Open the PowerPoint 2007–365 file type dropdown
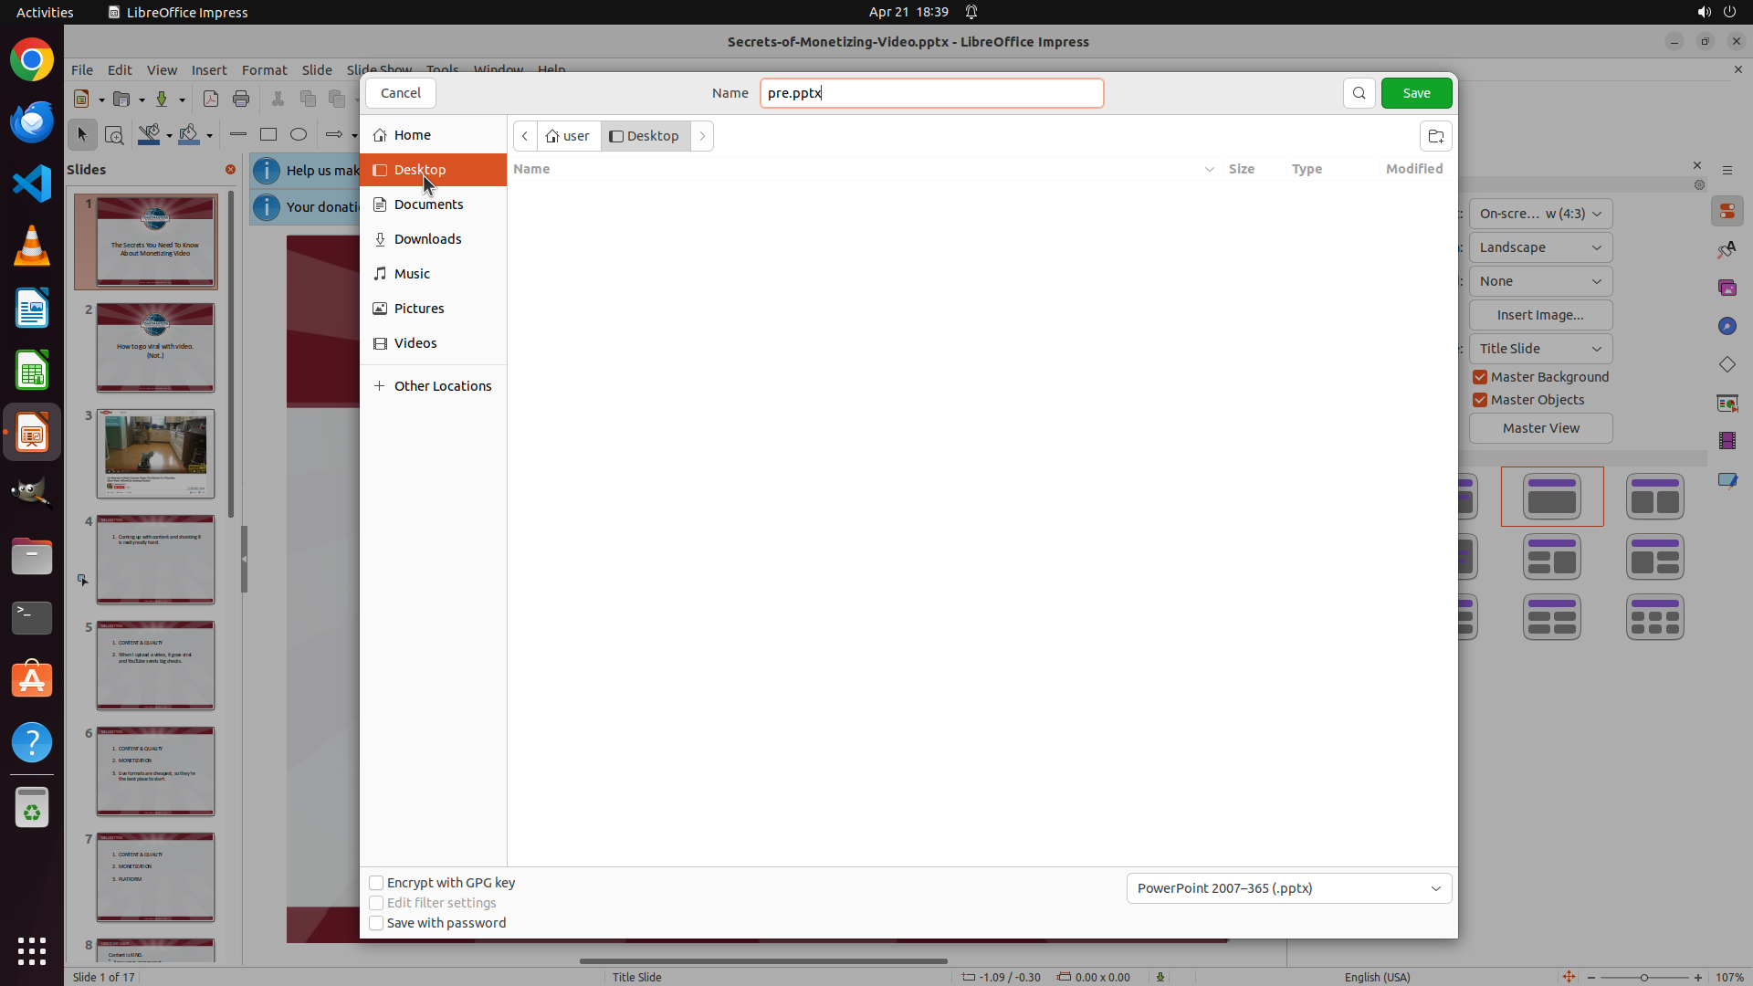 pyautogui.click(x=1288, y=888)
